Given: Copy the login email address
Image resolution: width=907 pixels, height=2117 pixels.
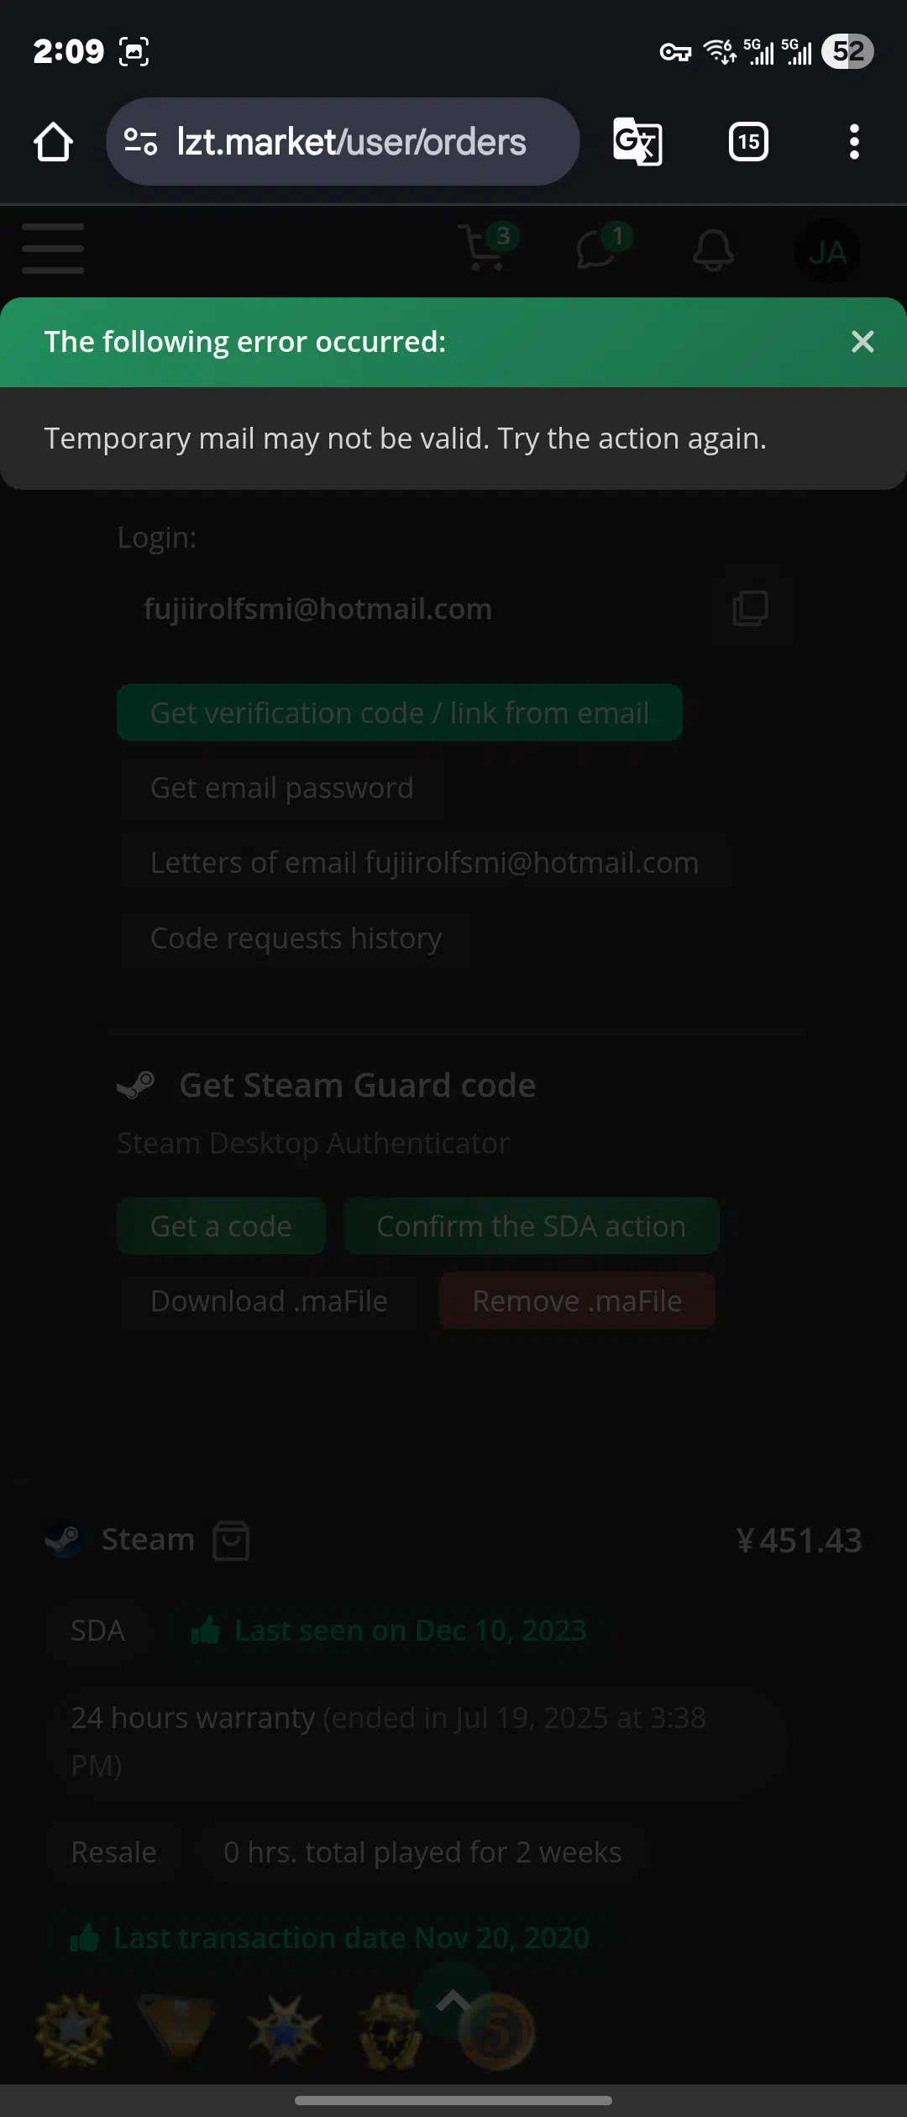Looking at the screenshot, I should 750,608.
